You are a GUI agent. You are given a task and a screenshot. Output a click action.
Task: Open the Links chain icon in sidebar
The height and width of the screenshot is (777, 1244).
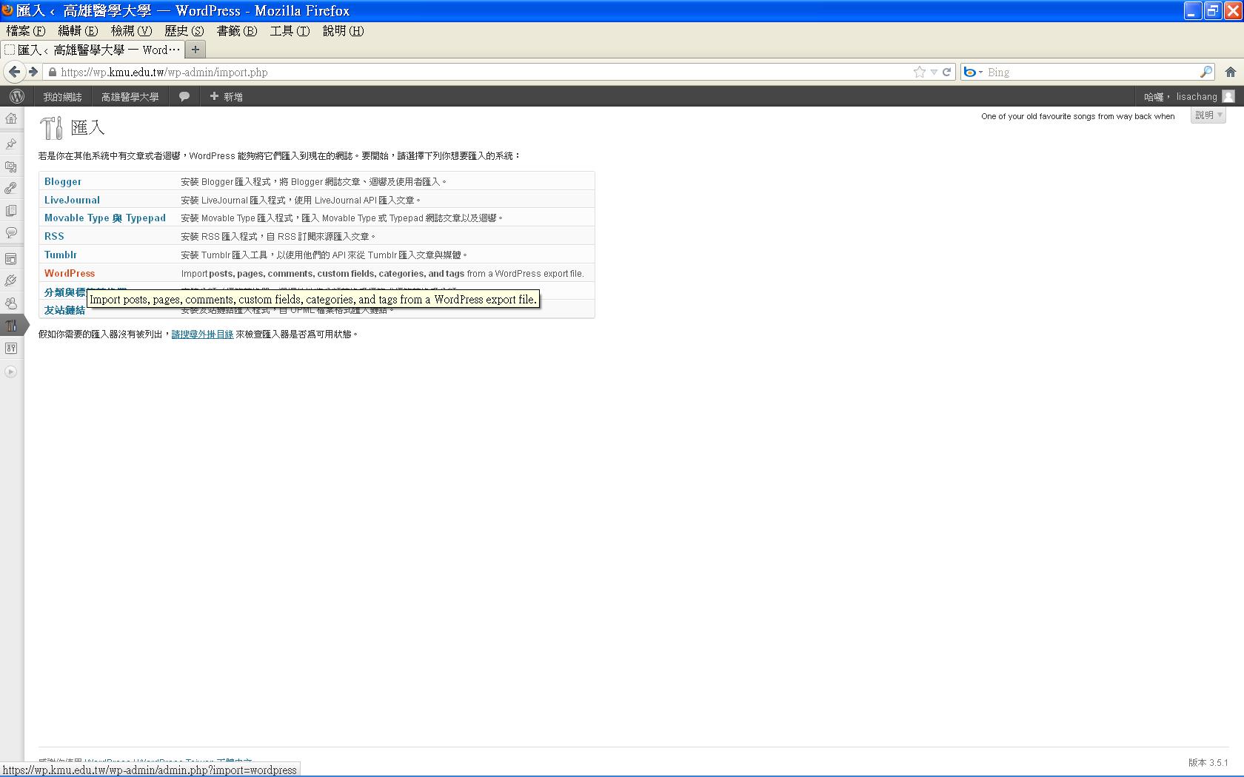tap(11, 189)
